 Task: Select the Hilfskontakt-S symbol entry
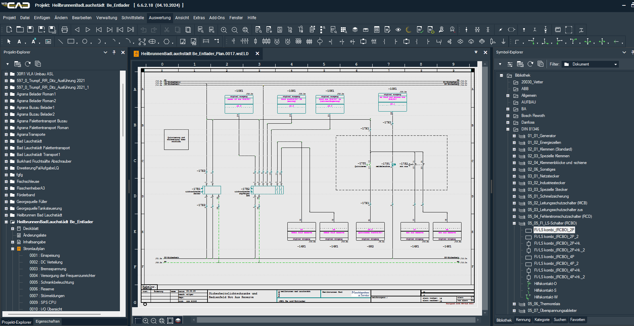point(545,290)
